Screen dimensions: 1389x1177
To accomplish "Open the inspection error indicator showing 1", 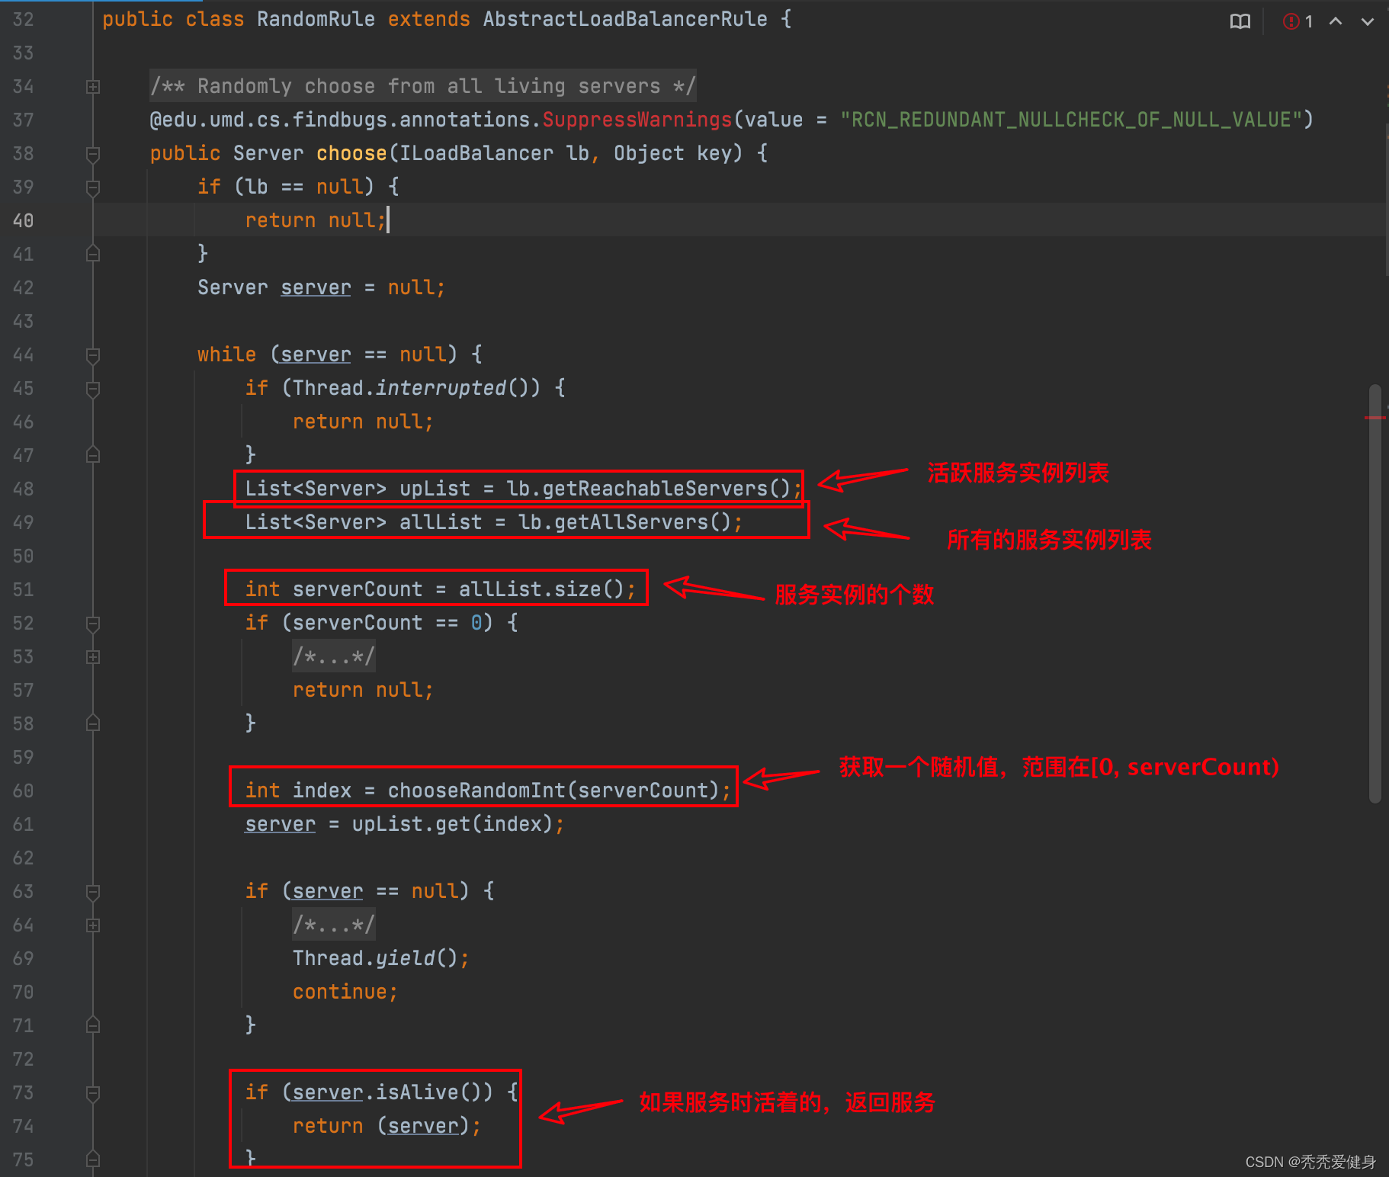I will (1298, 21).
